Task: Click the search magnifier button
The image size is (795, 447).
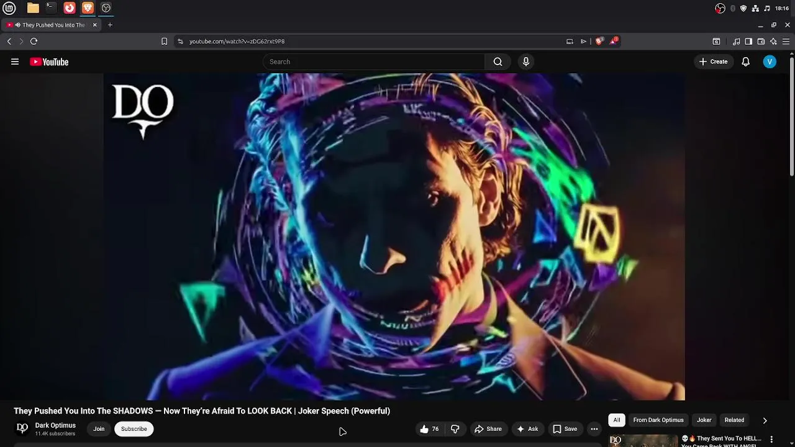Action: (497, 61)
